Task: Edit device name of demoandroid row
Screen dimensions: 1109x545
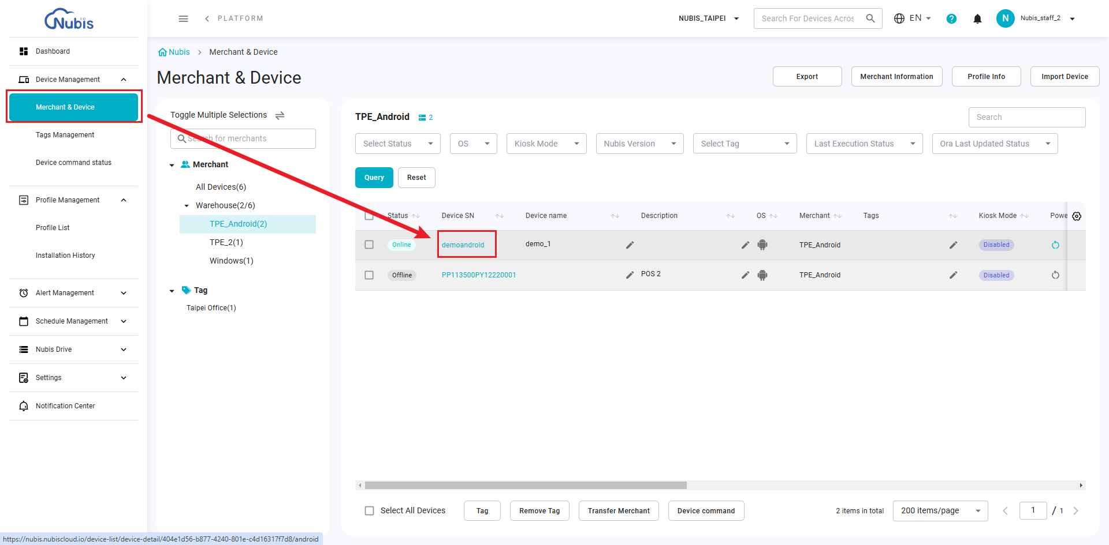Action: (x=630, y=245)
